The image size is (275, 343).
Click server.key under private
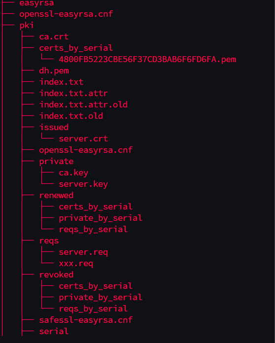[x=83, y=184]
